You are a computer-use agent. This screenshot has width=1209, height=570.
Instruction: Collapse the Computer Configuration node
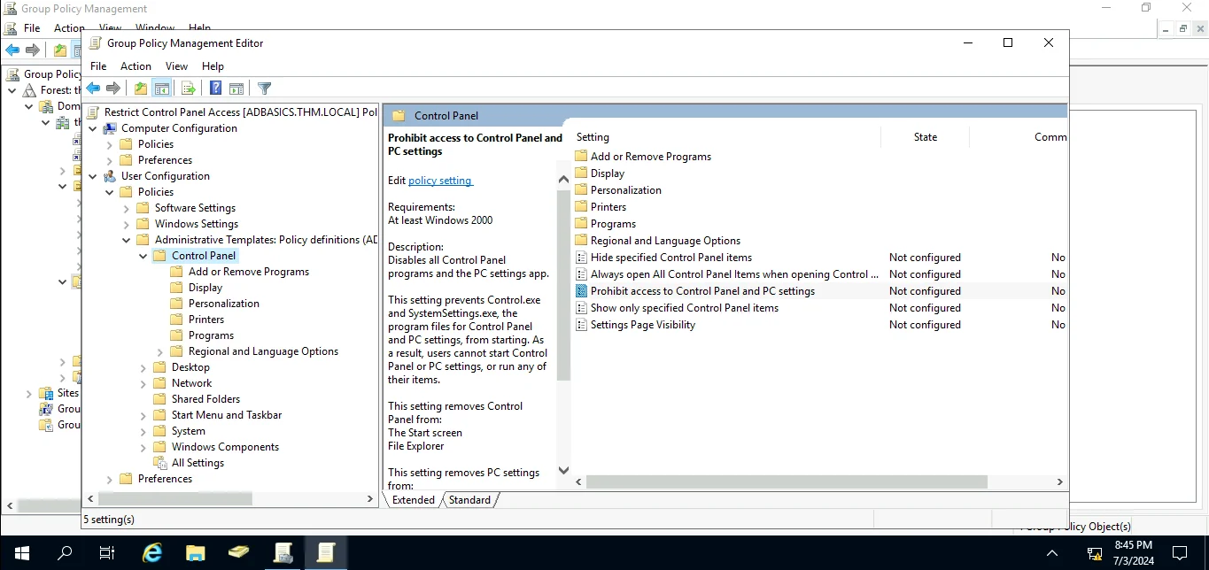(x=93, y=128)
